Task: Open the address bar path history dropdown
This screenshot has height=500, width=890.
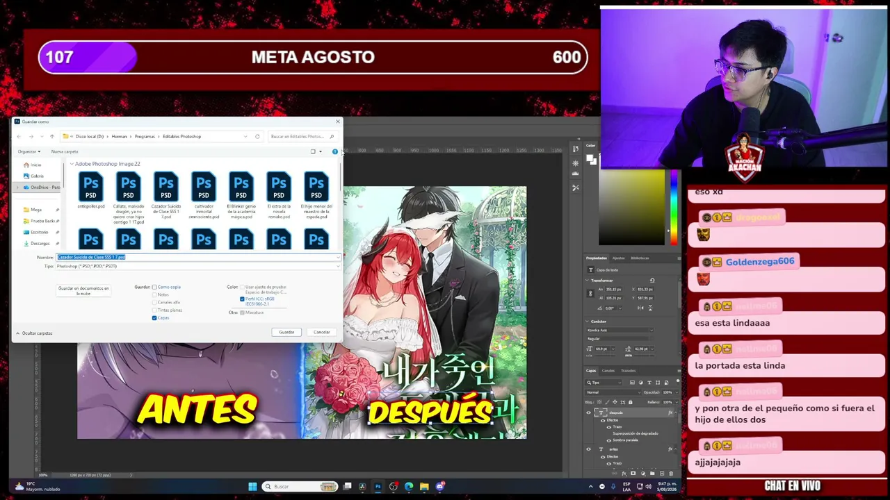Action: [245, 137]
